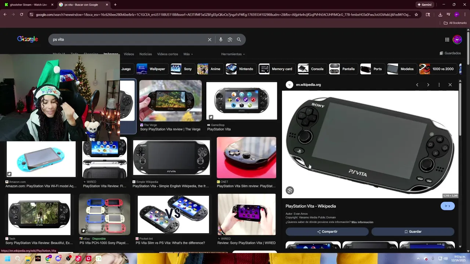
Task: Open Google Lens image search icon
Action: pos(230,40)
